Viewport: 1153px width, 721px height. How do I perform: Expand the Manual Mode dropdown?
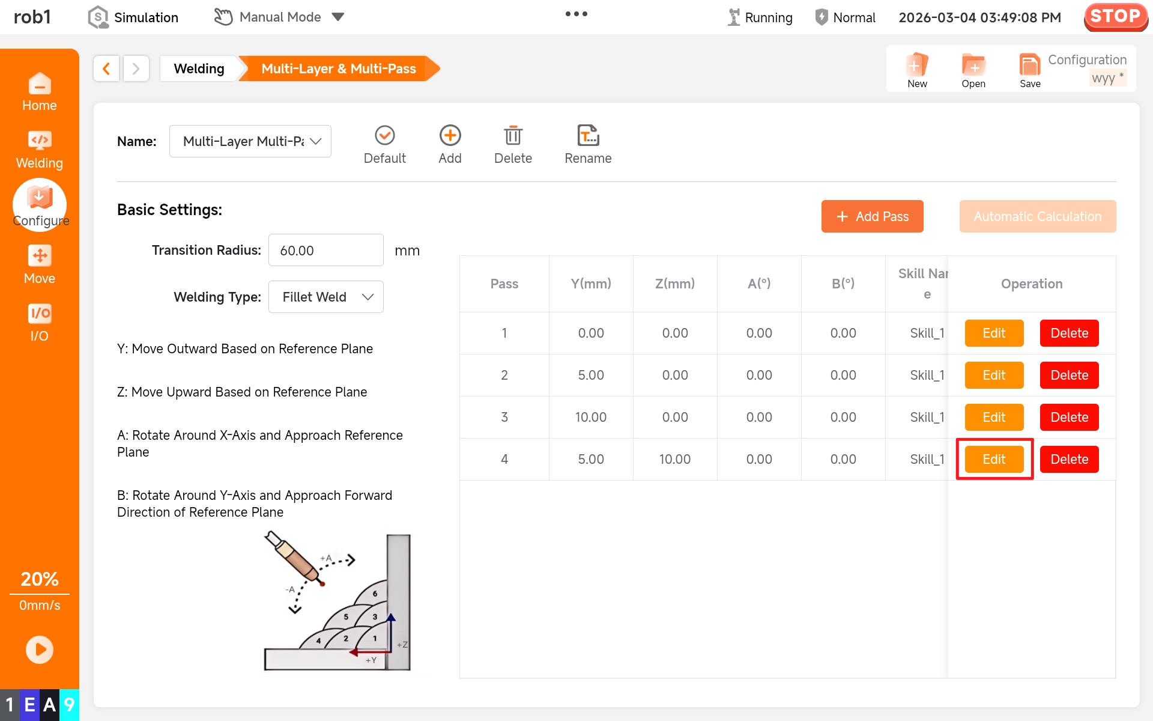pyautogui.click(x=338, y=17)
